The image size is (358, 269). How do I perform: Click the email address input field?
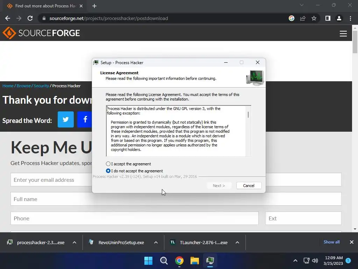coord(51,180)
